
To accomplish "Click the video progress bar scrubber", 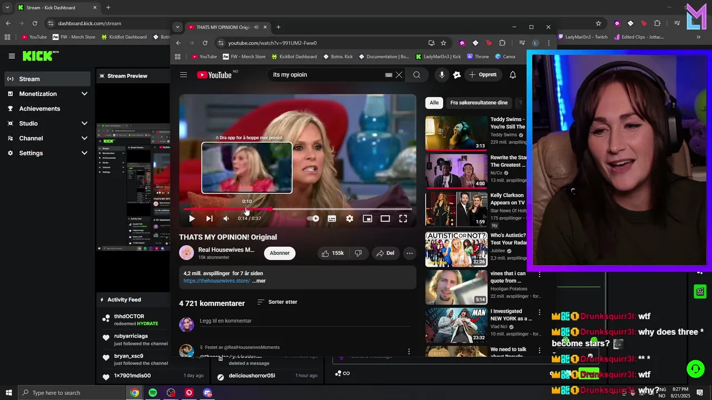I will pos(271,209).
